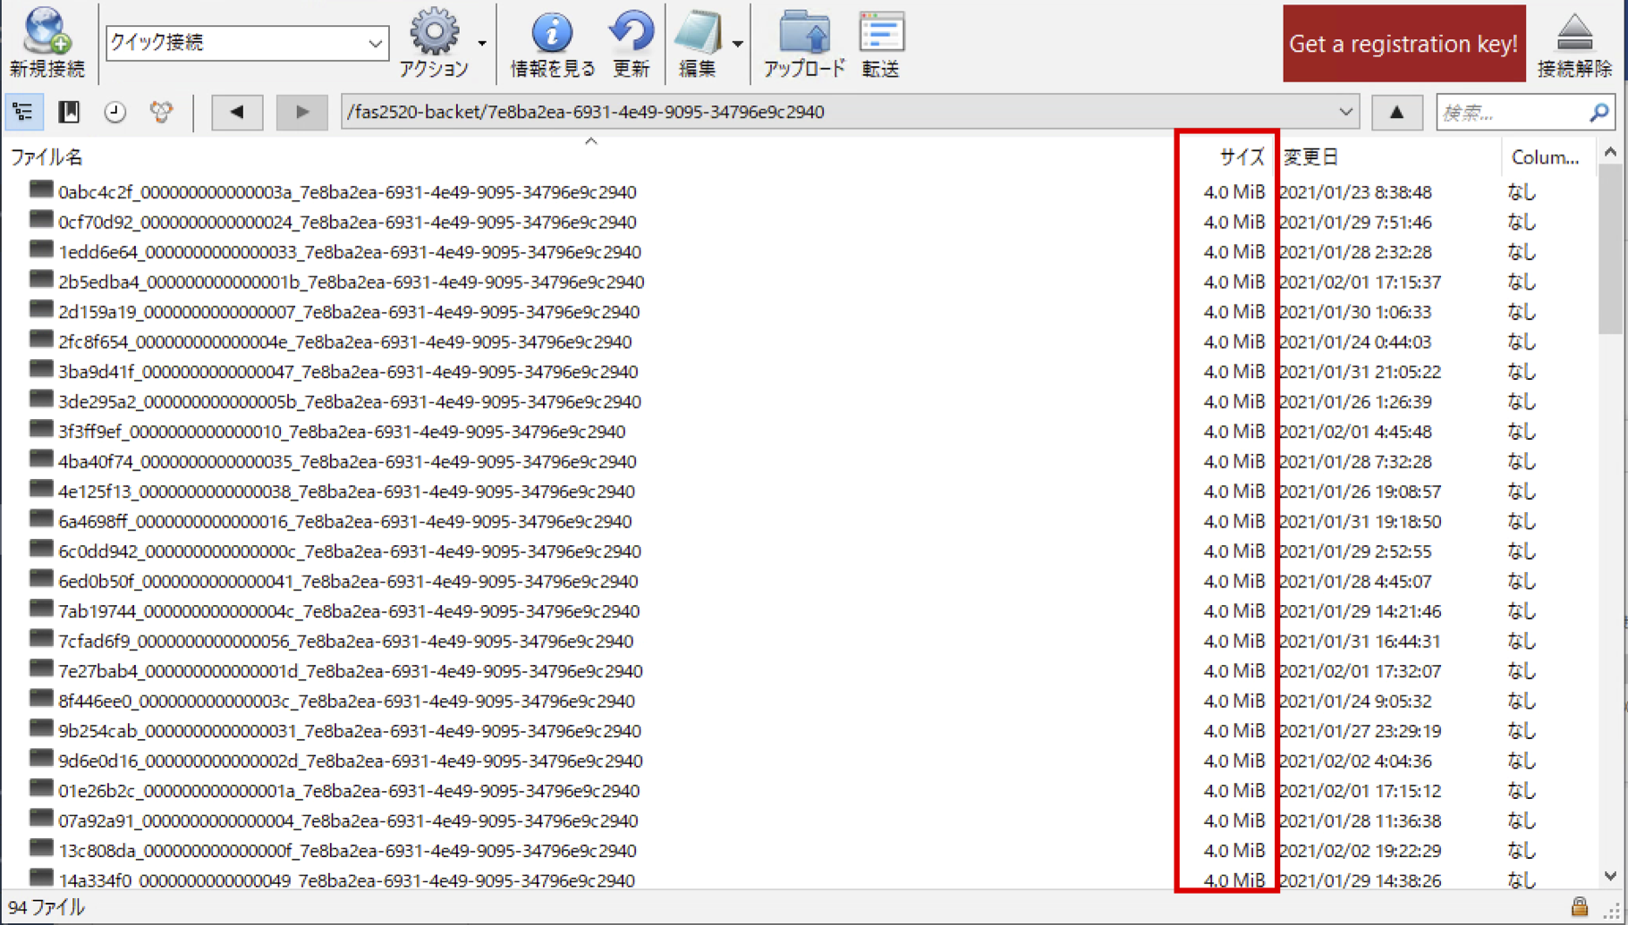Click the /fas2520-backet path field
Viewport: 1628px width, 925px height.
pyautogui.click(x=850, y=112)
